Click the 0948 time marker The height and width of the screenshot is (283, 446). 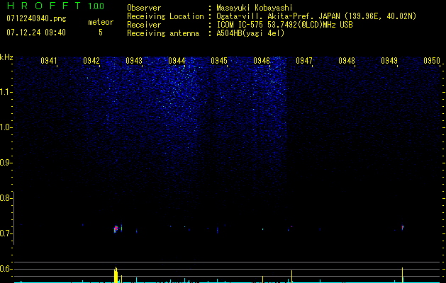point(347,61)
